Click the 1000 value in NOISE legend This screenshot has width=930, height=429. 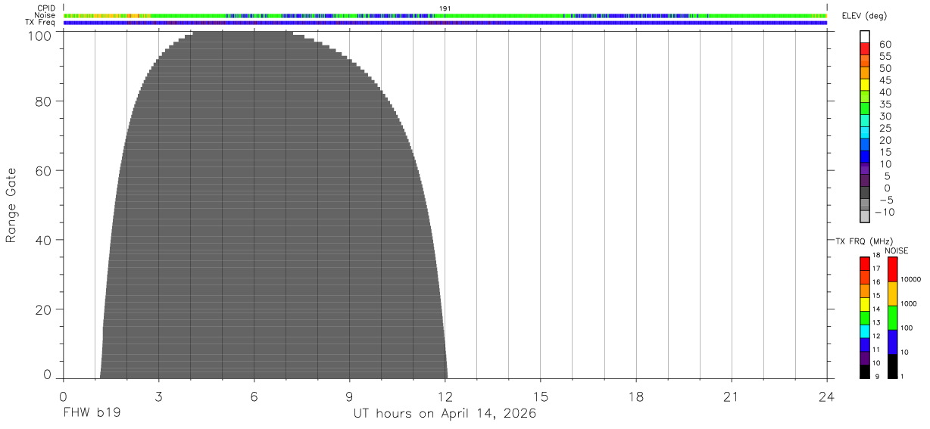910,303
